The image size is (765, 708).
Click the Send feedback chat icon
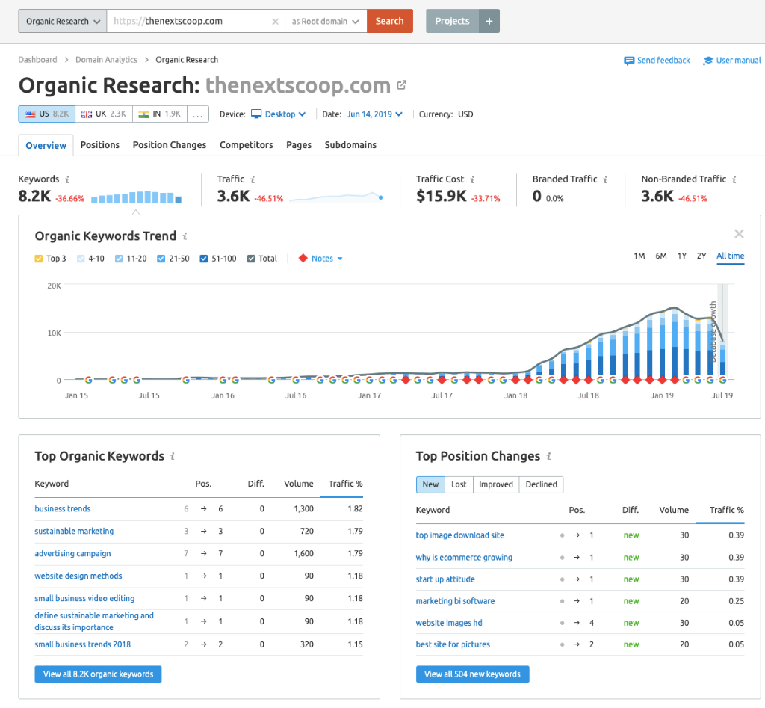coord(629,61)
